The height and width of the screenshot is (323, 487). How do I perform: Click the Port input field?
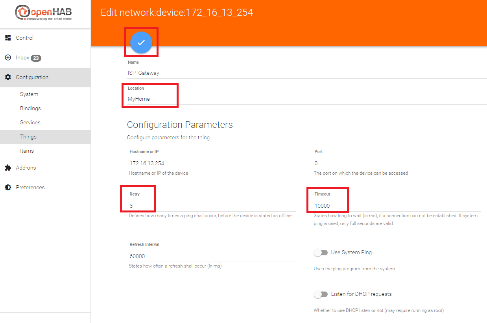(x=397, y=163)
